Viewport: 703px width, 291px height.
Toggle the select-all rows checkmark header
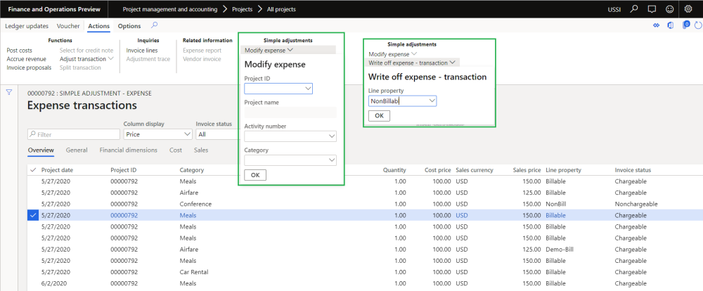[33, 170]
